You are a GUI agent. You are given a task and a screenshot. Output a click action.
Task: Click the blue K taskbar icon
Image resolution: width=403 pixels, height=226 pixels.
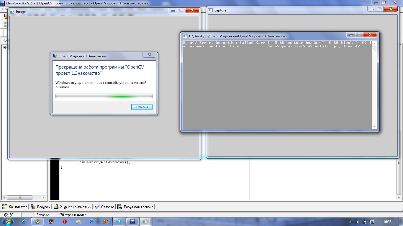pos(92,222)
